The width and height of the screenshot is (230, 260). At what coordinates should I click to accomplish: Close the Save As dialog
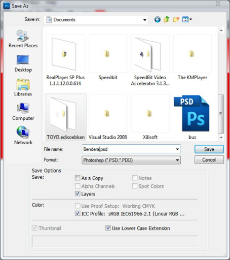[218, 4]
